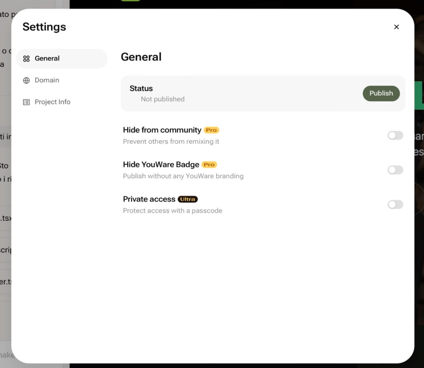The width and height of the screenshot is (424, 368).
Task: Click the General grid icon in sidebar
Action: point(26,59)
